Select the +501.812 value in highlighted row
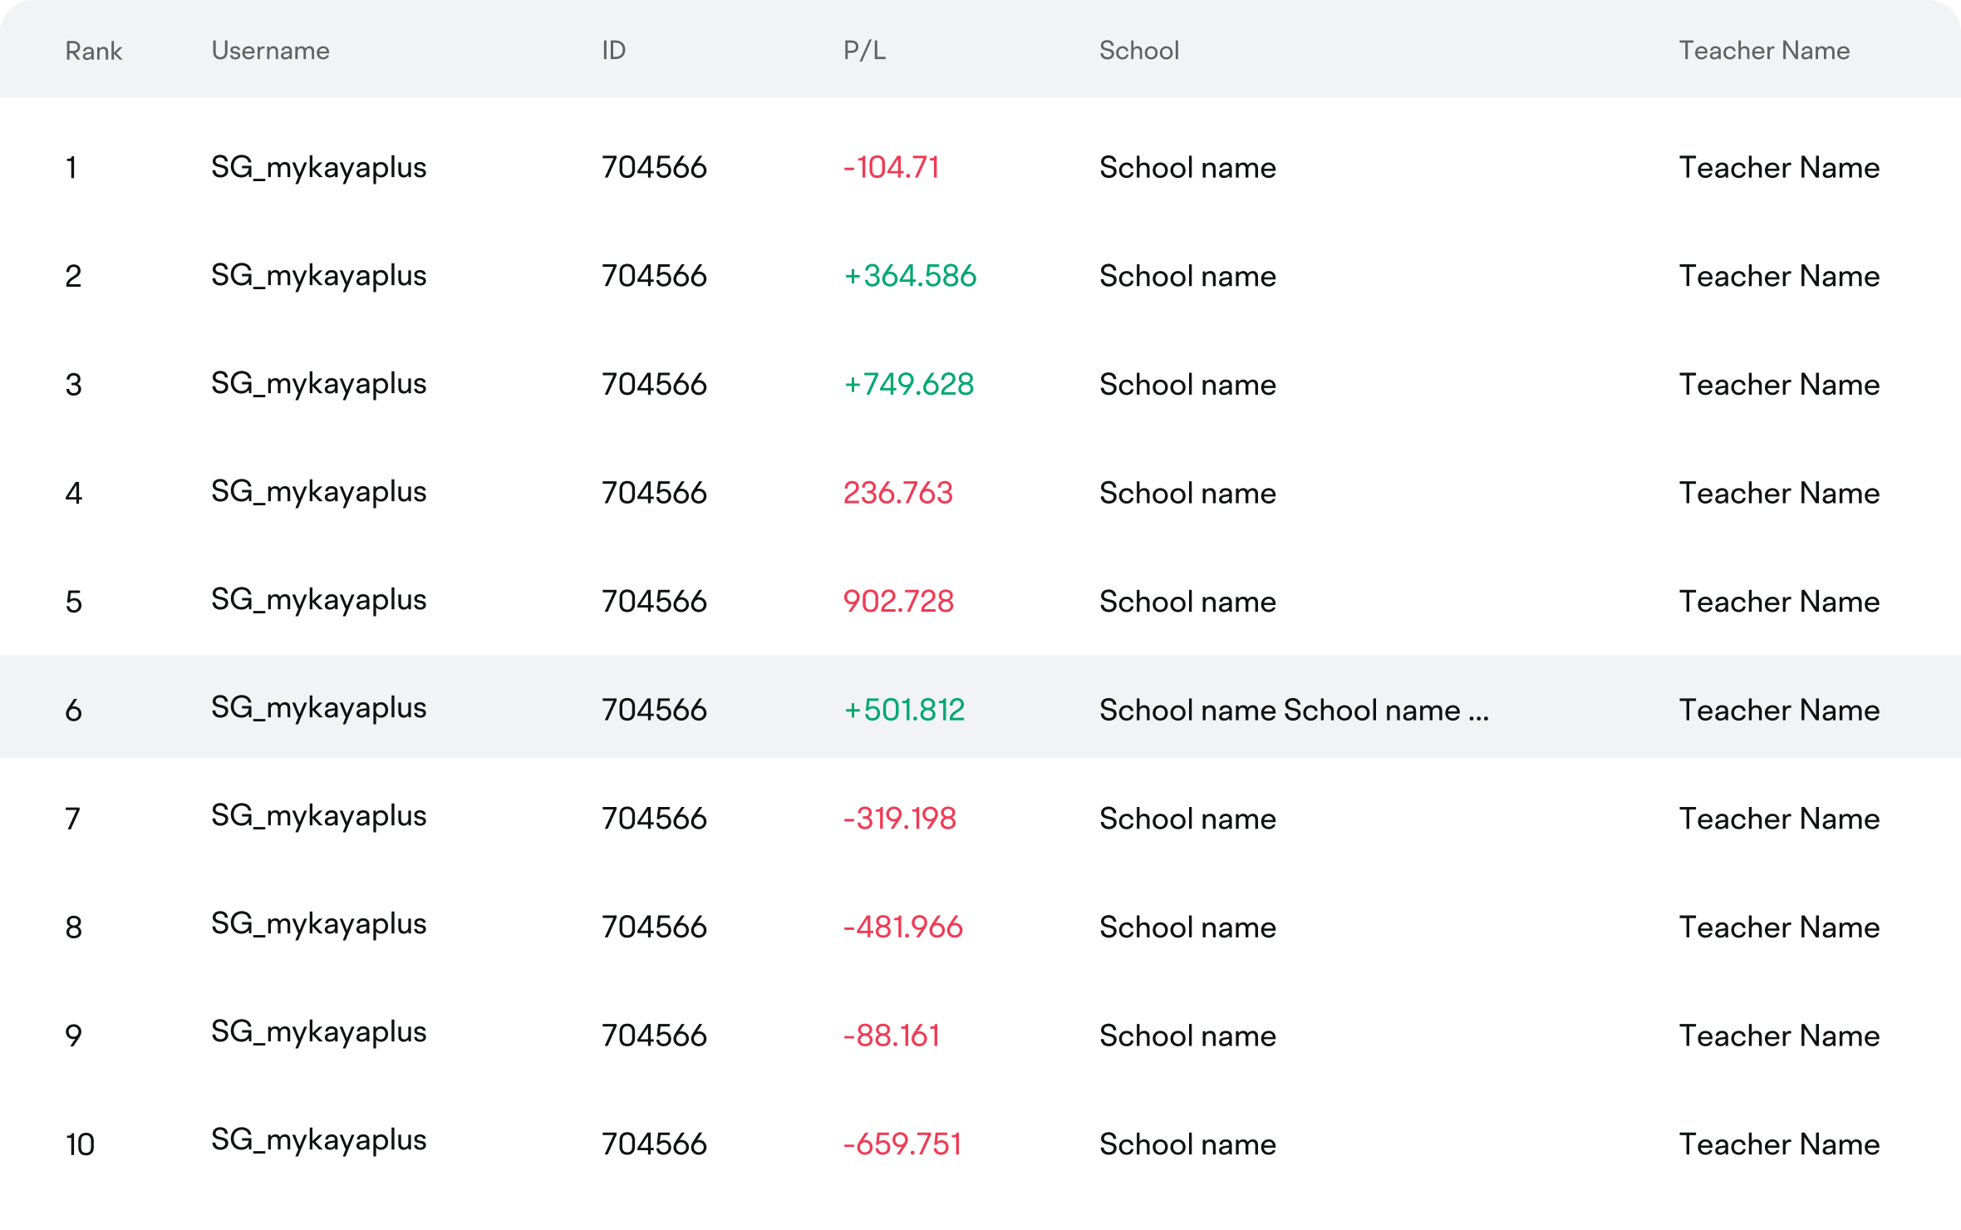Image resolution: width=1961 pixels, height=1230 pixels. coord(904,711)
